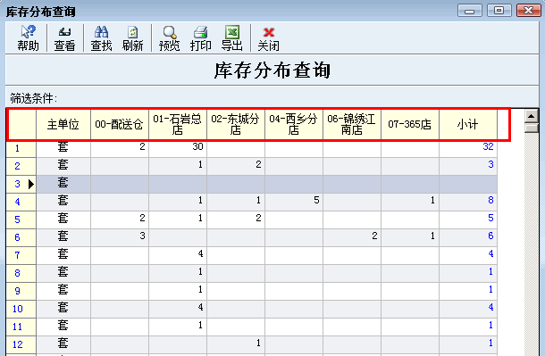This screenshot has height=356, width=545.
Task: Click the scrollbar up arrow
Action: tap(531, 116)
